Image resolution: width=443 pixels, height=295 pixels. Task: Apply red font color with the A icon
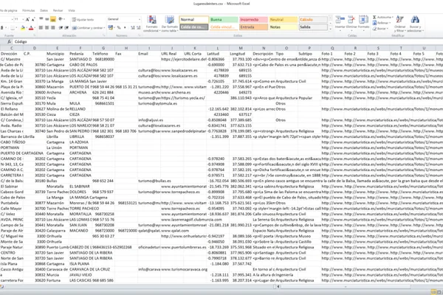click(31, 28)
